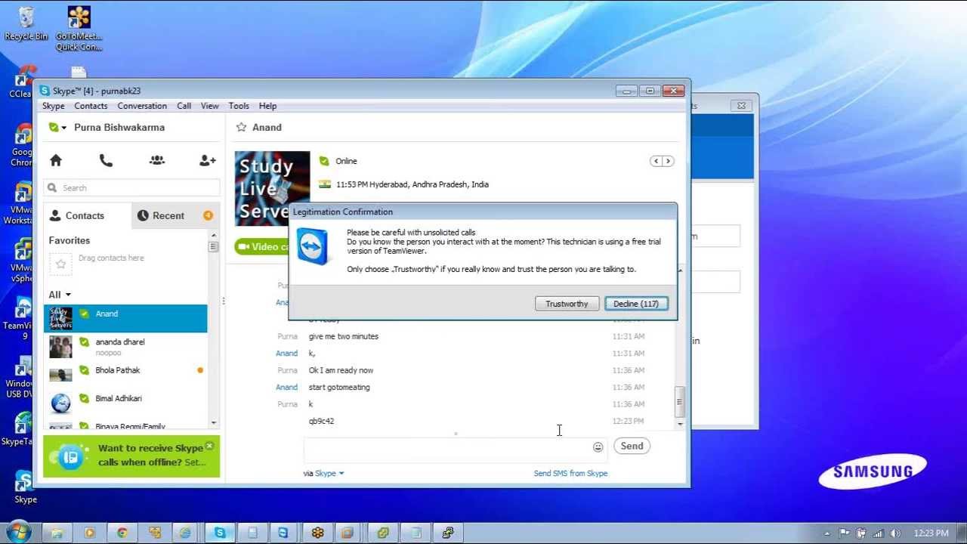The image size is (967, 544).
Task: Open the Call menu
Action: coord(184,106)
